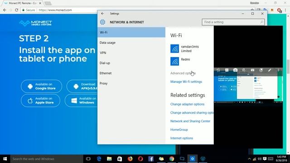Open Task View on the taskbar

click(88, 159)
